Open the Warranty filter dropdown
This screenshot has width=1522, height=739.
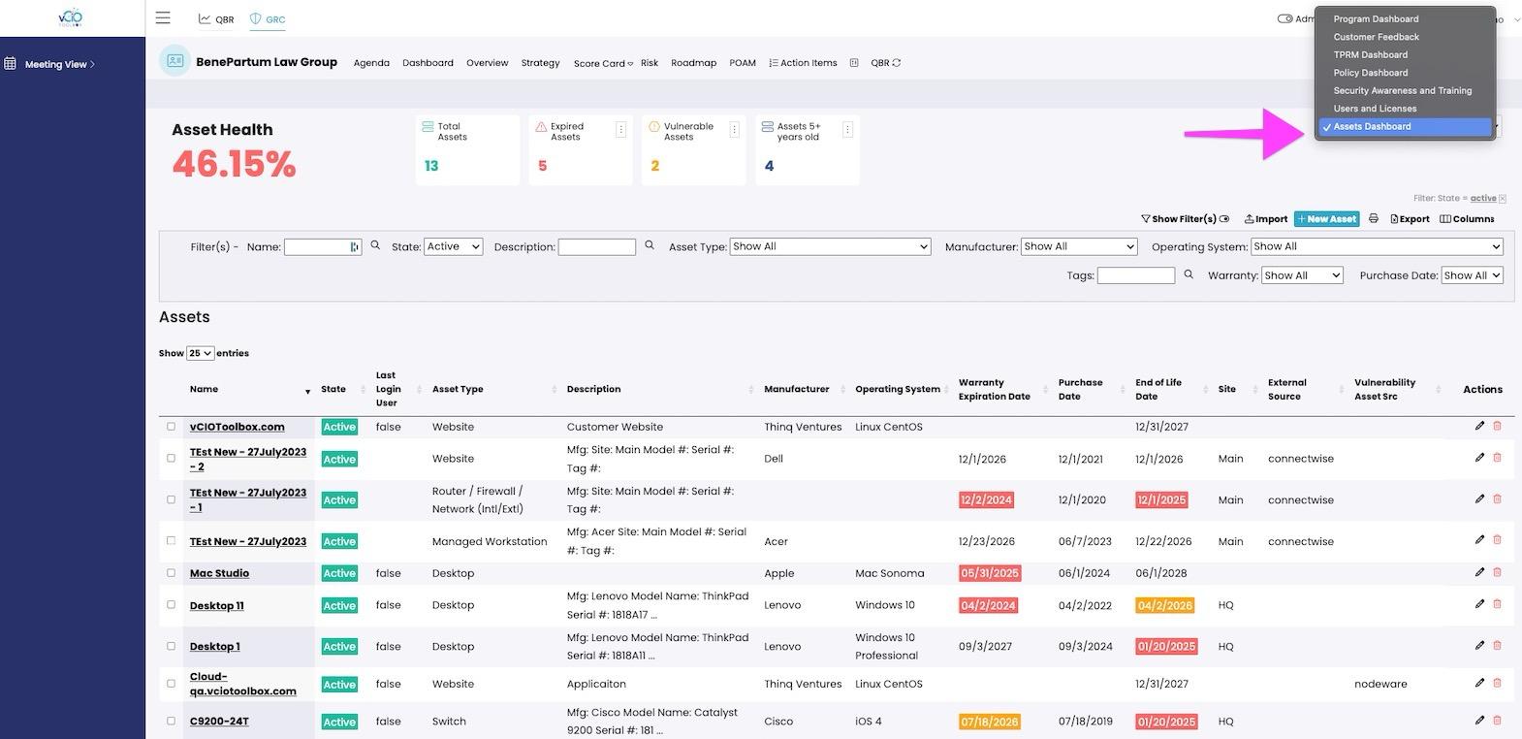(x=1302, y=275)
